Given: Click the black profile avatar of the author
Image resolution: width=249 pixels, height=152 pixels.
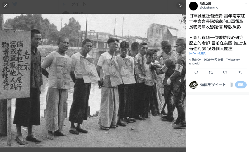Looking at the screenshot, I should point(193,6).
